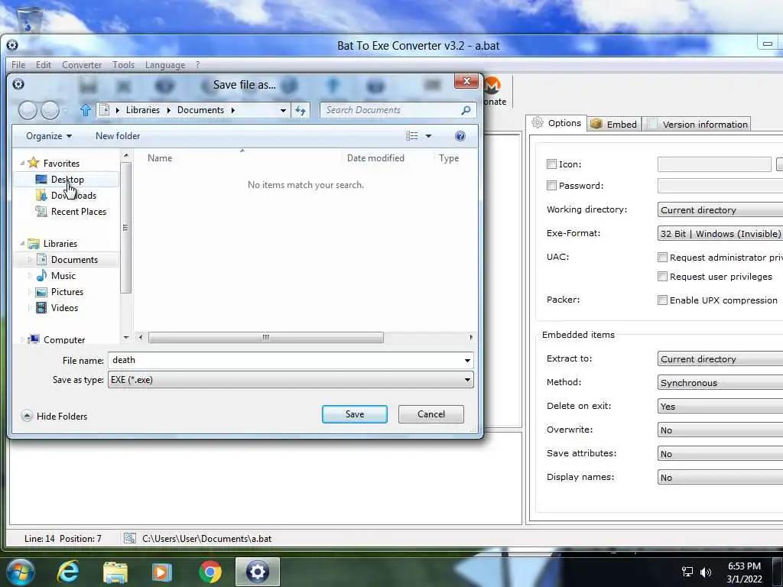The width and height of the screenshot is (783, 587).
Task: Launch Internet Explorer from taskbar
Action: [68, 572]
